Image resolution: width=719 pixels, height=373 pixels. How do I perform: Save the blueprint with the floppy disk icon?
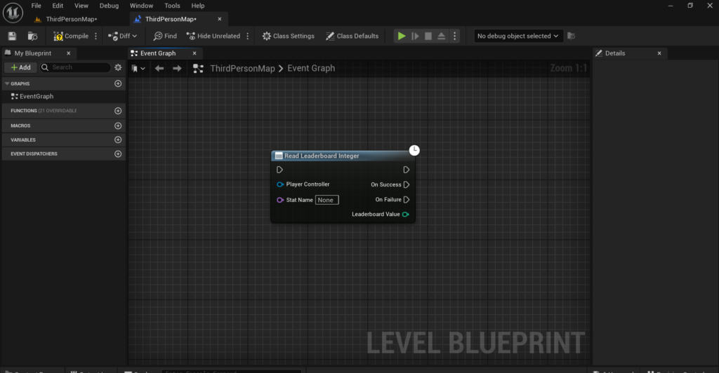[13, 36]
